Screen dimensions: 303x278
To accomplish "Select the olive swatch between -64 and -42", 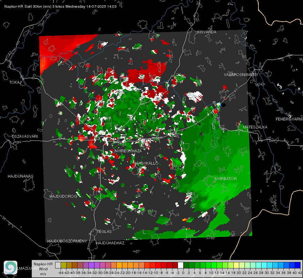I will coord(63,265).
